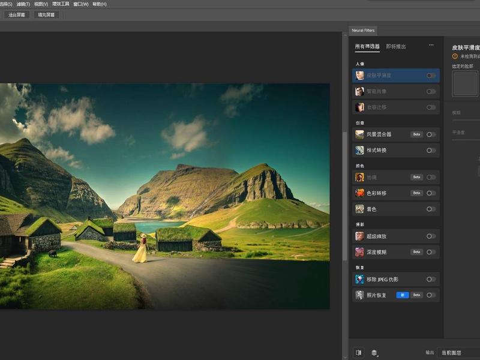This screenshot has height=360, width=480.
Task: Click the woman in yellow dress on canvas
Action: coord(141,248)
